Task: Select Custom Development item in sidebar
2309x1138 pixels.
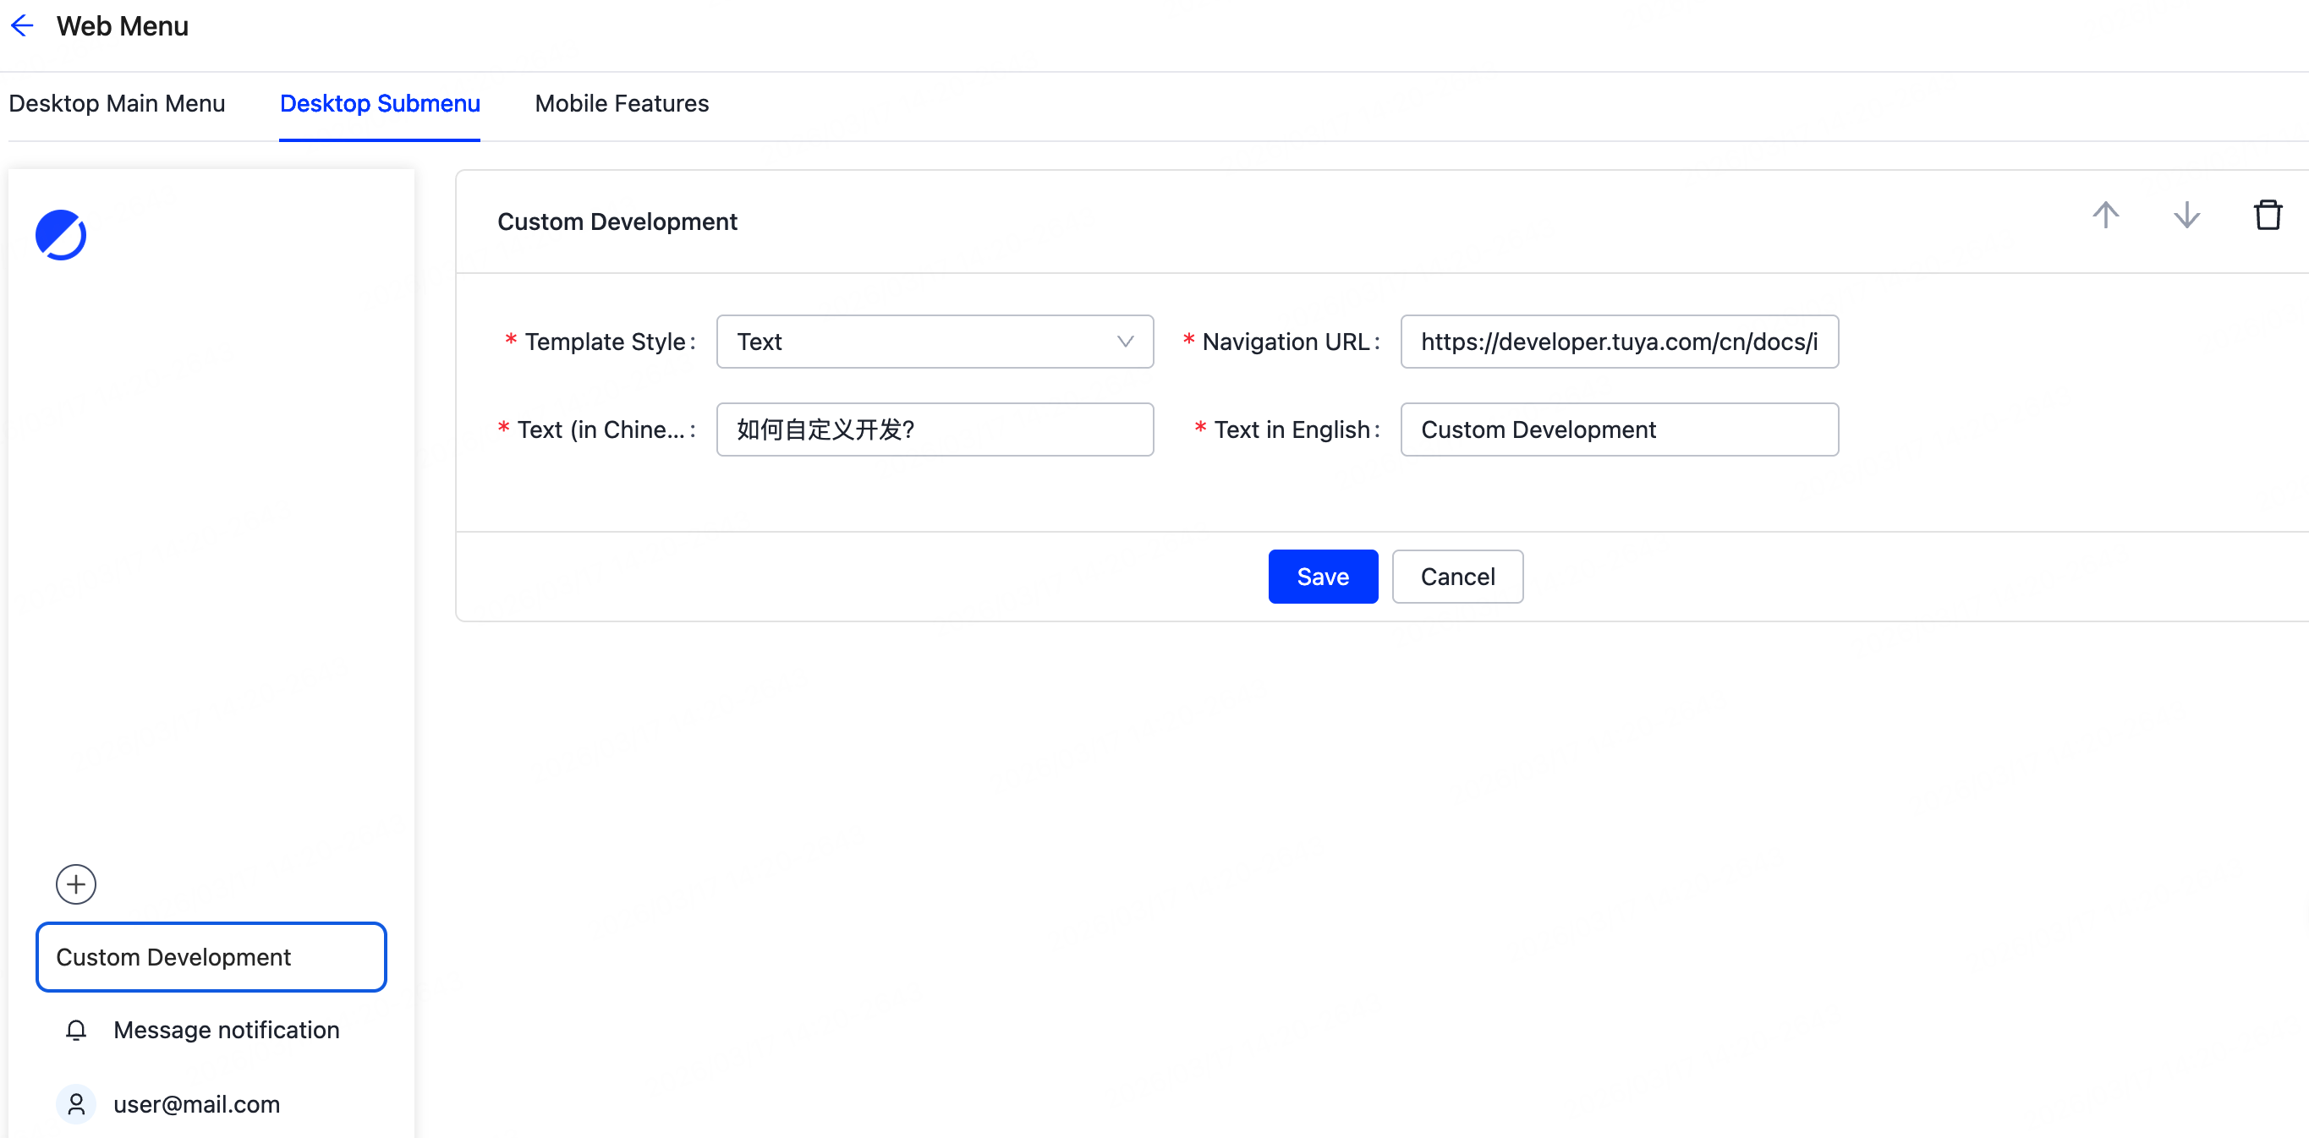Action: [211, 956]
